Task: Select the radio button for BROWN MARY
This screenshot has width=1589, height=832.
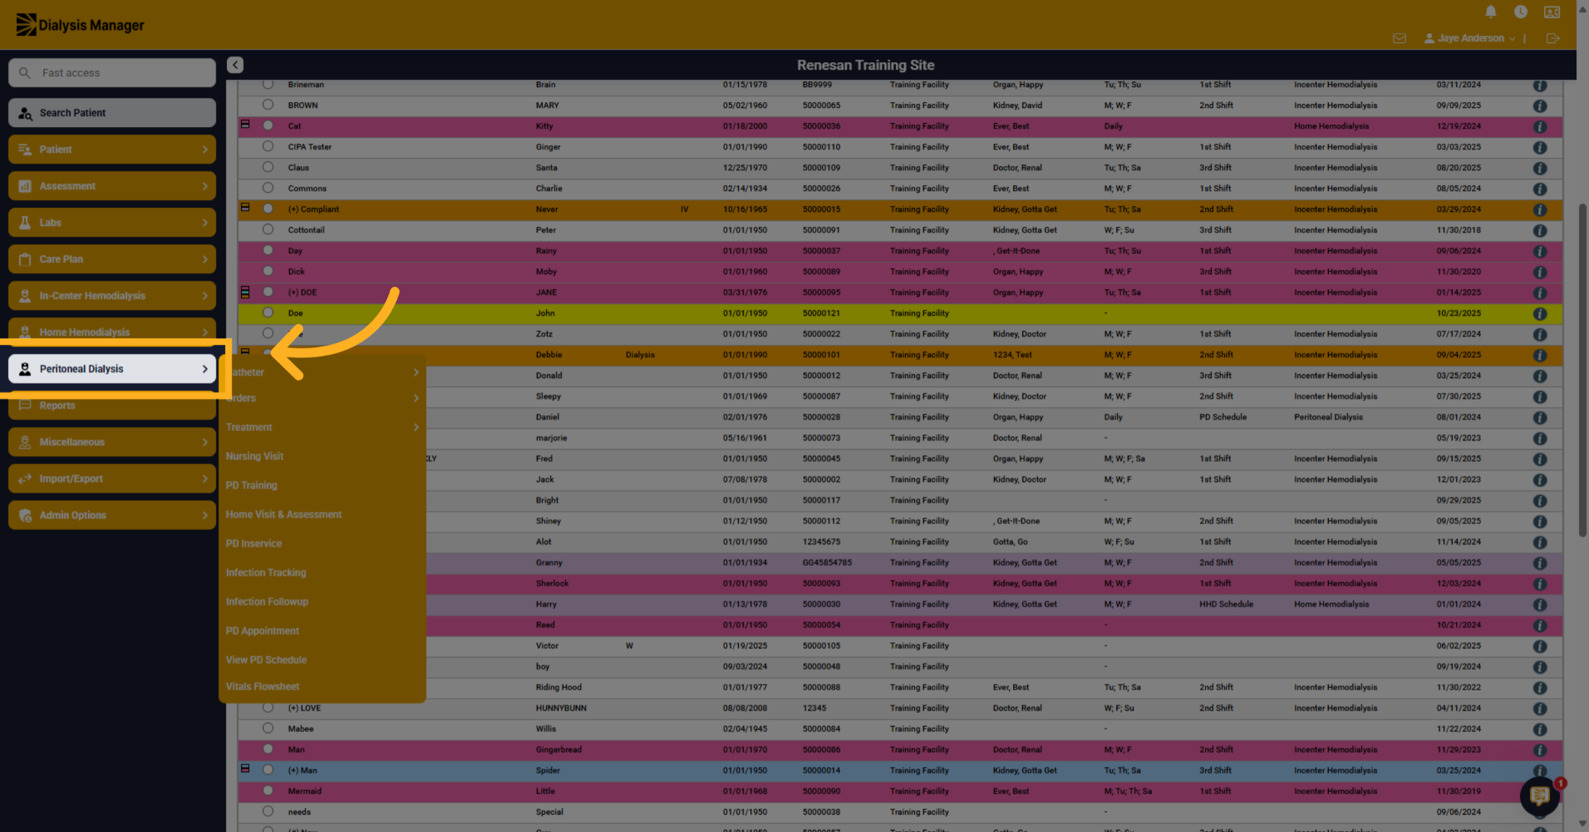Action: click(x=267, y=105)
